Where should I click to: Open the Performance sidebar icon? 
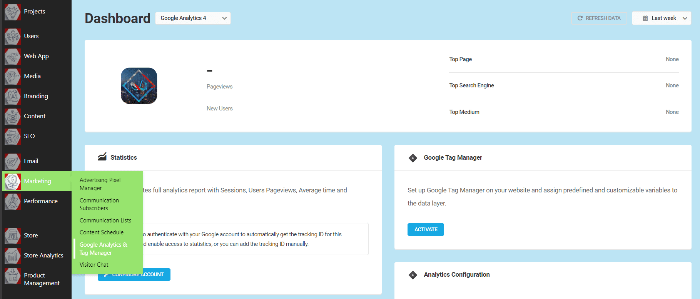(13, 201)
